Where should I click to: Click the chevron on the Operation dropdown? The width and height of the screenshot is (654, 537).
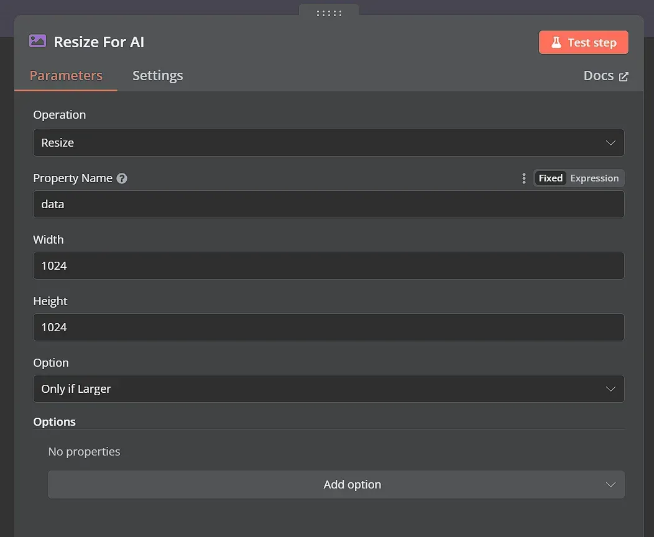[610, 142]
